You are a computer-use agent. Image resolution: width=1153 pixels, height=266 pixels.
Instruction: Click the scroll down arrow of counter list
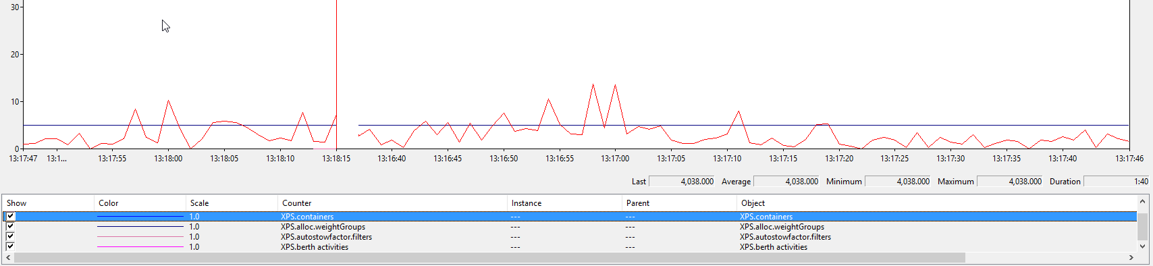(x=1142, y=246)
